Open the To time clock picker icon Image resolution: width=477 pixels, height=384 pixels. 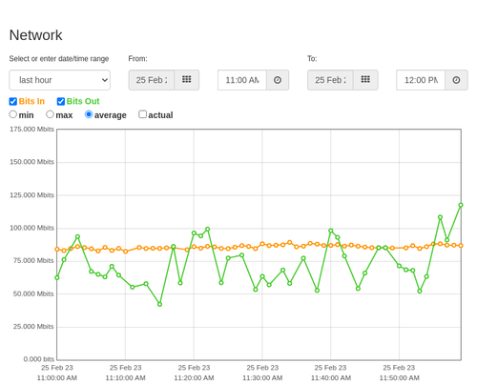tap(456, 80)
